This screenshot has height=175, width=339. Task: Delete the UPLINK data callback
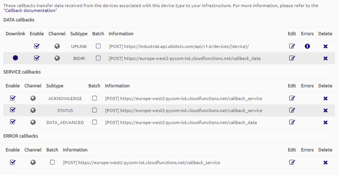click(325, 46)
